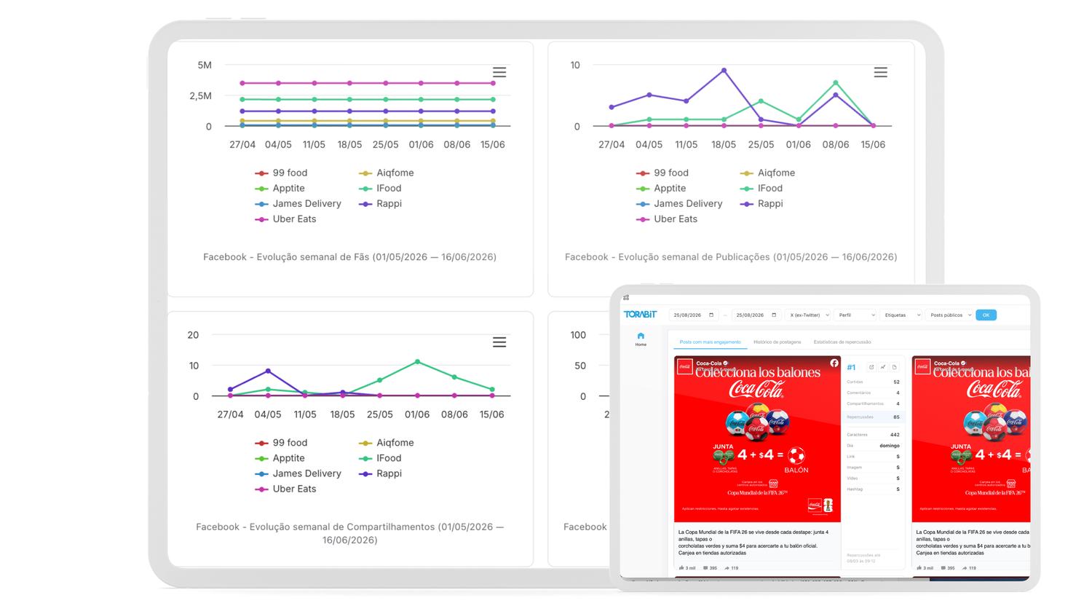Click the like icon on the second Coca-Cola post
This screenshot has width=1092, height=614.
click(x=919, y=568)
